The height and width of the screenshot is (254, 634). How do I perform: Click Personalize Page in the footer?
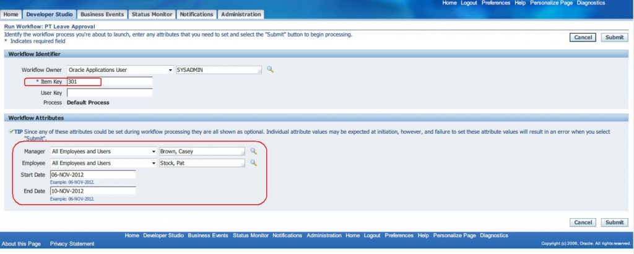pos(454,235)
